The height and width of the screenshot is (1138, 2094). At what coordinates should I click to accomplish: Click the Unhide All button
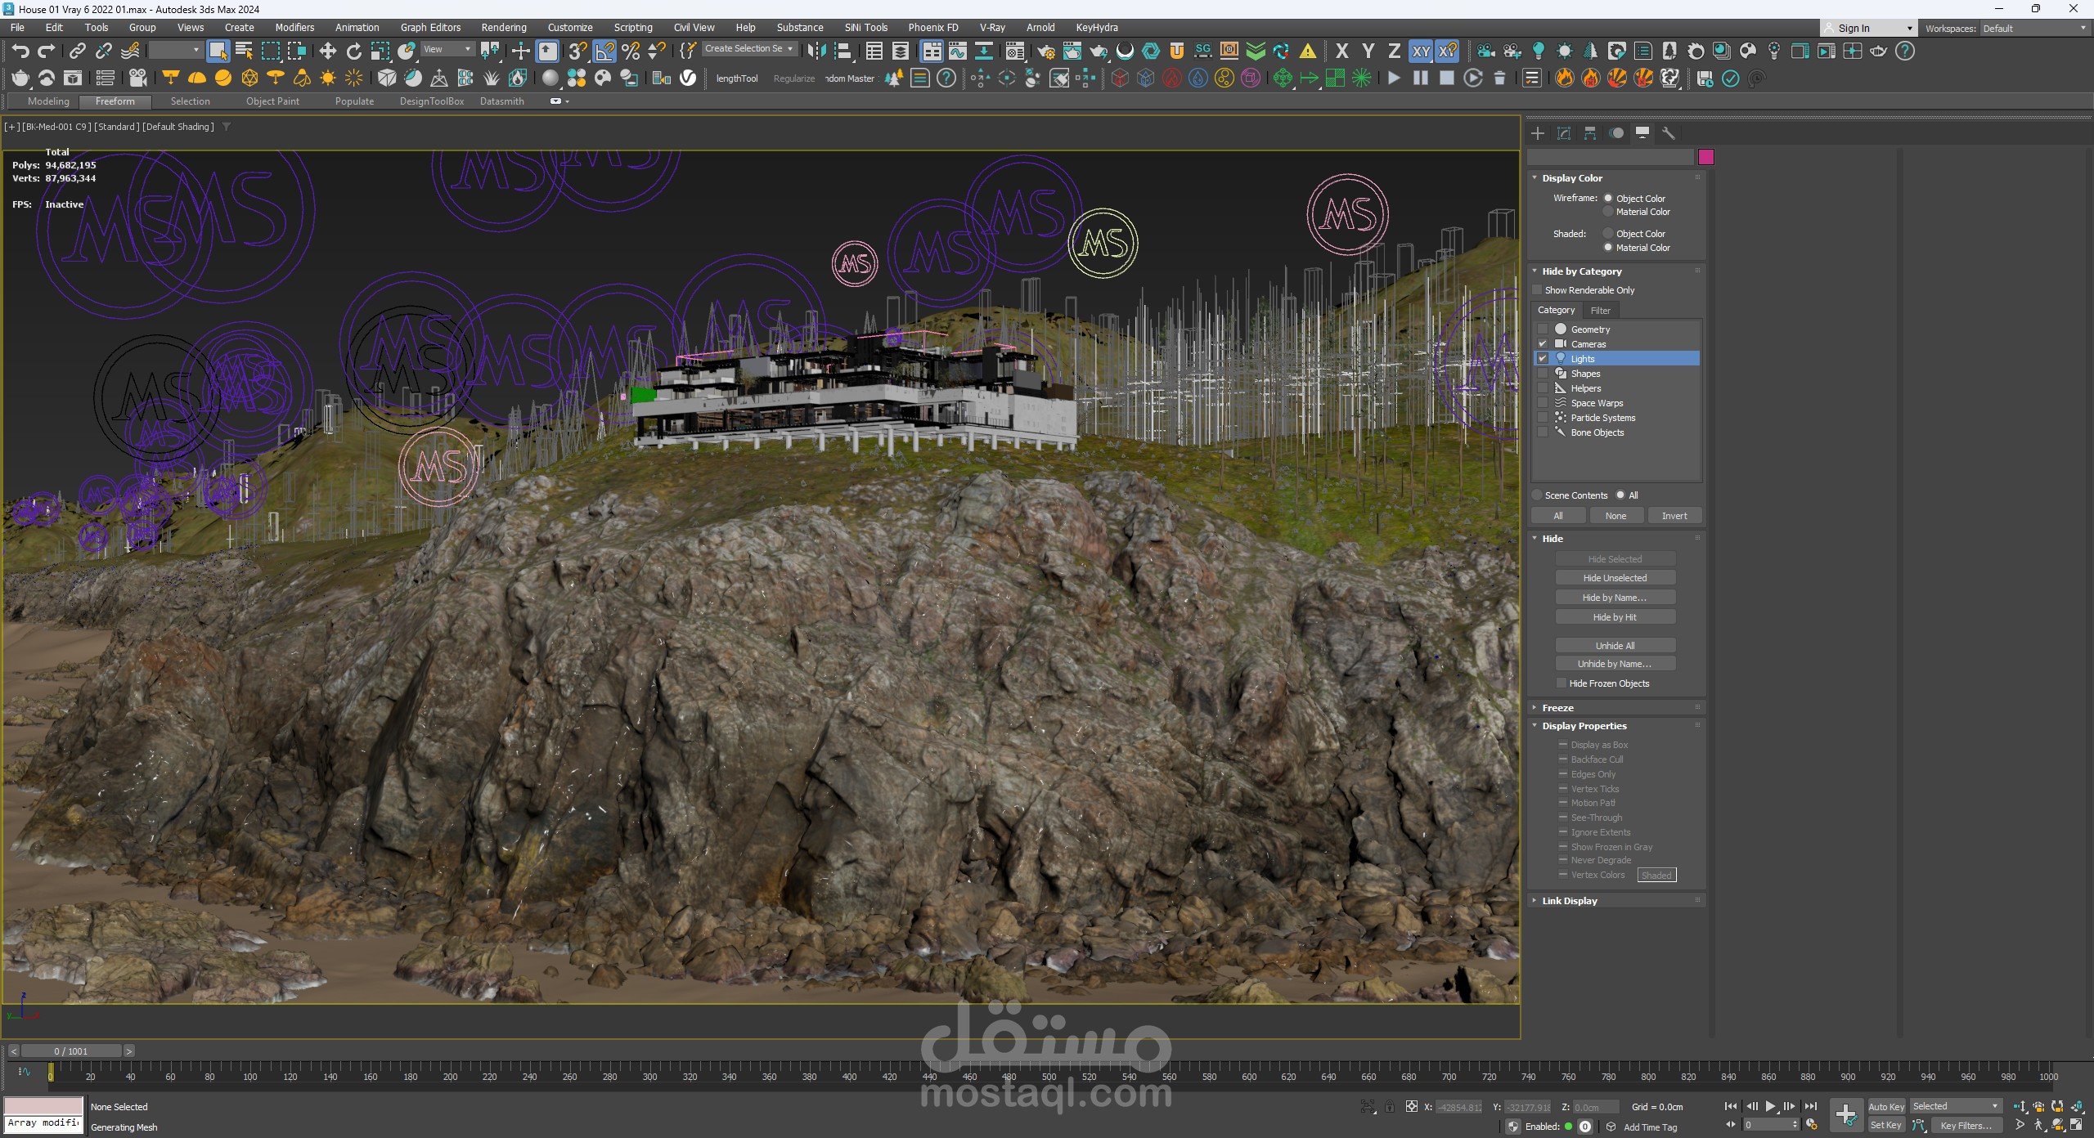click(1615, 646)
